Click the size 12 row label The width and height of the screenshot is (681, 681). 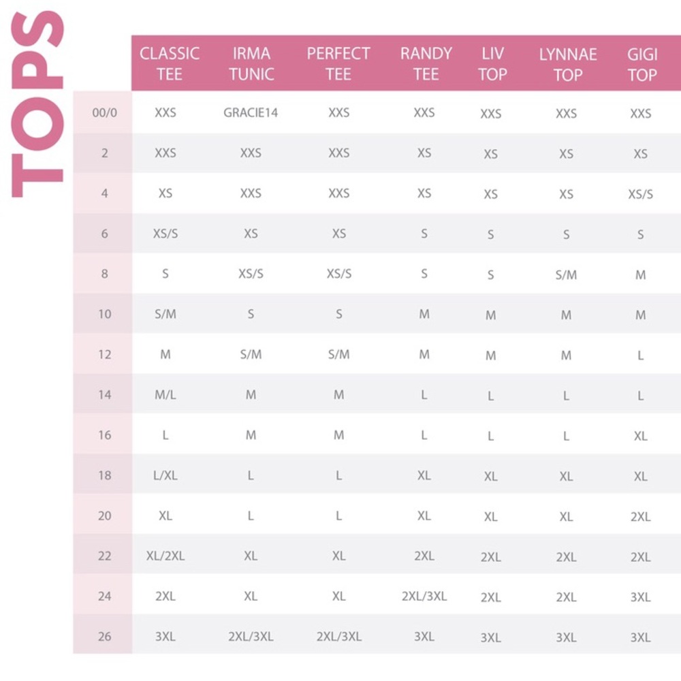pyautogui.click(x=105, y=354)
